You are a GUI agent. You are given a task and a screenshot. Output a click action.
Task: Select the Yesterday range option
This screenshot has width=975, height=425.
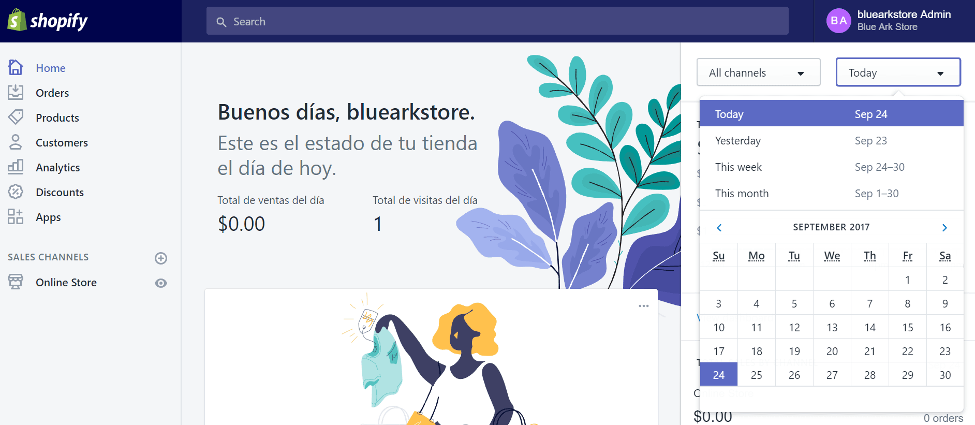(x=832, y=140)
